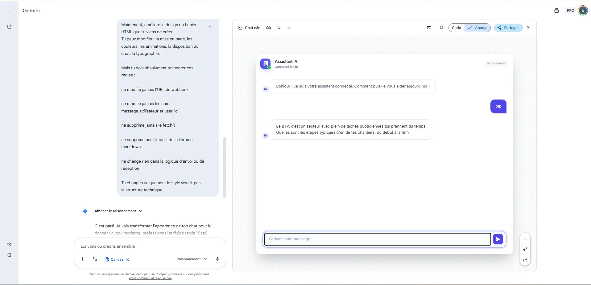The width and height of the screenshot is (591, 285).
Task: Click the cloud sync icon in Canvas toolbar
Action: click(268, 27)
